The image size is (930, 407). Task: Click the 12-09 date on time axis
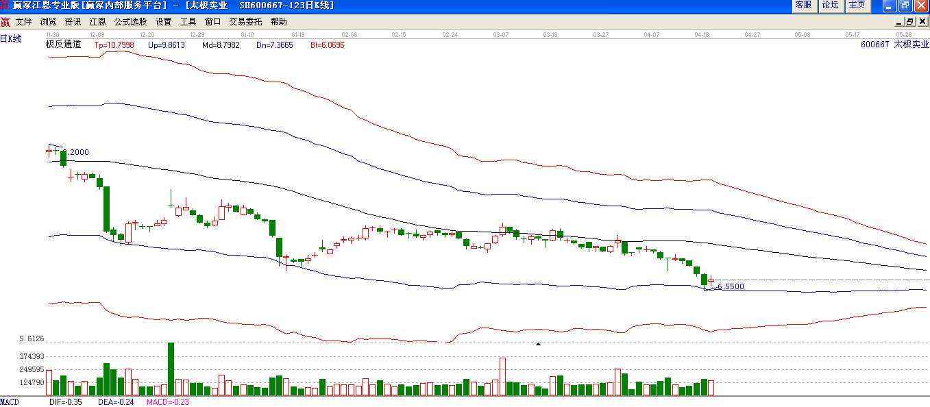pos(97,34)
